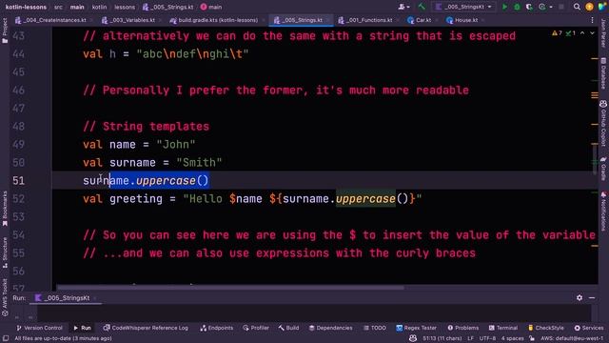Open the Bookmarks tool window on the left strip
This screenshot has width=609, height=343.
[5, 209]
